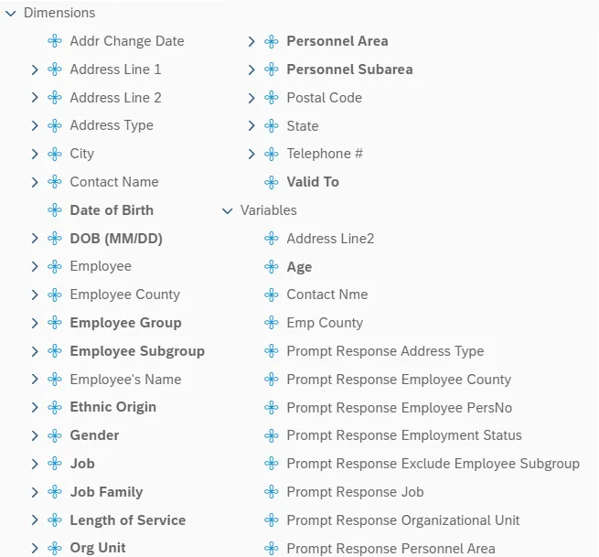Click the variable icon next to Age
Image resolution: width=599 pixels, height=557 pixels.
click(272, 267)
